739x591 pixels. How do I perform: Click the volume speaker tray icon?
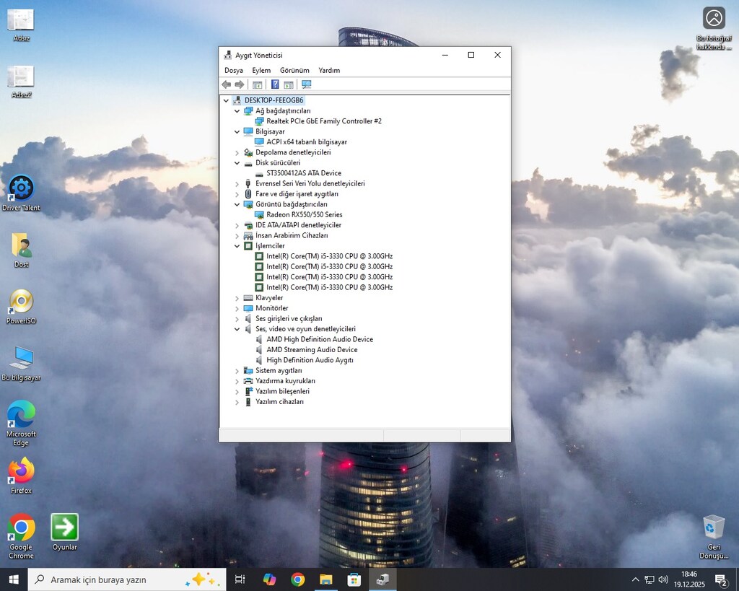coord(663,579)
